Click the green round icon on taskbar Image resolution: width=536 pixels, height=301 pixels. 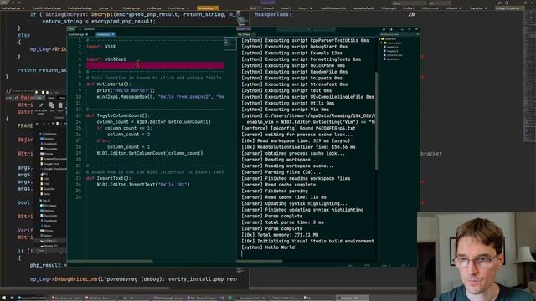click(229, 298)
